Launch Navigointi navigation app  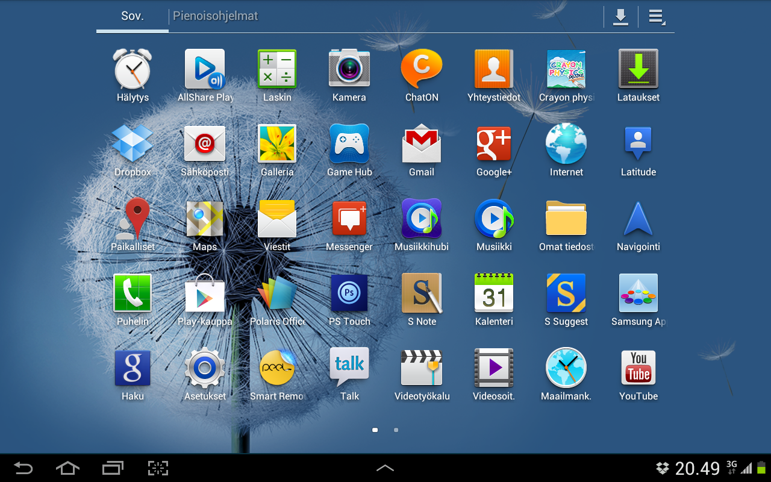pos(638,225)
